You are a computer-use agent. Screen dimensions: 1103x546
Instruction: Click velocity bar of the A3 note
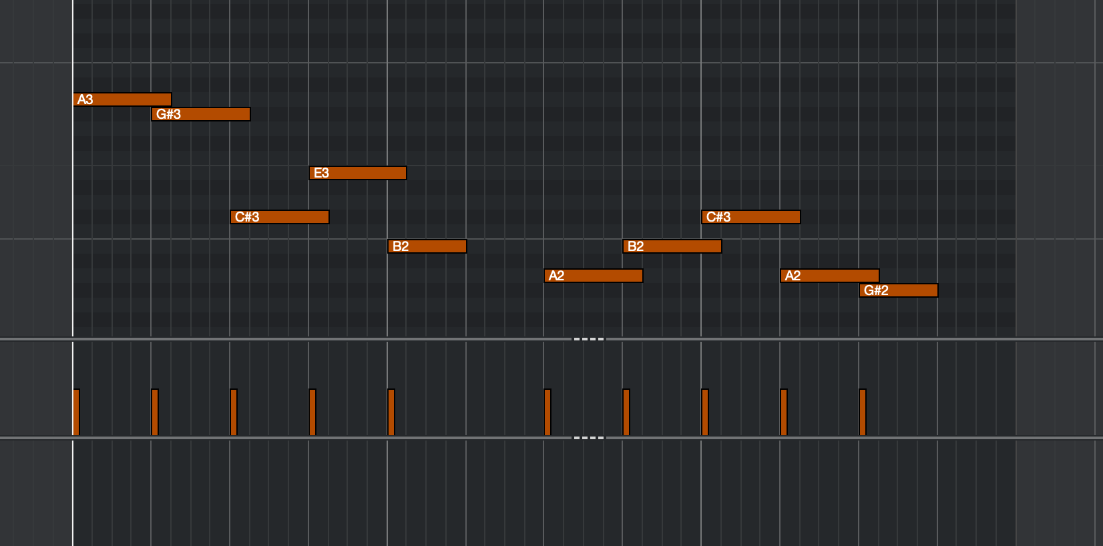(x=76, y=413)
